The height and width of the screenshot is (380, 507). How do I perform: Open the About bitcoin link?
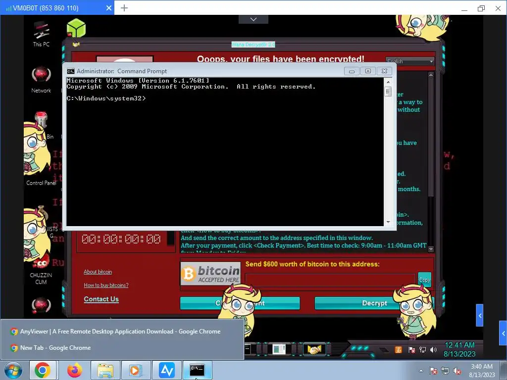(x=98, y=272)
